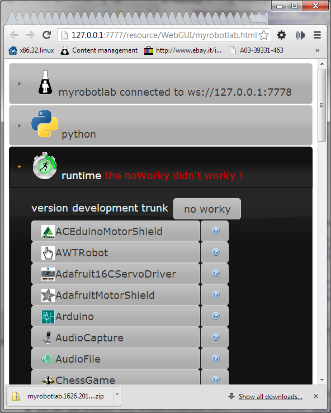Open the Content management bookmark

(x=99, y=50)
